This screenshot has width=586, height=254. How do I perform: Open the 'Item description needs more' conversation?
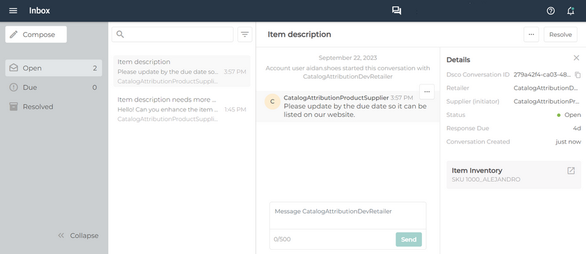[x=181, y=109]
